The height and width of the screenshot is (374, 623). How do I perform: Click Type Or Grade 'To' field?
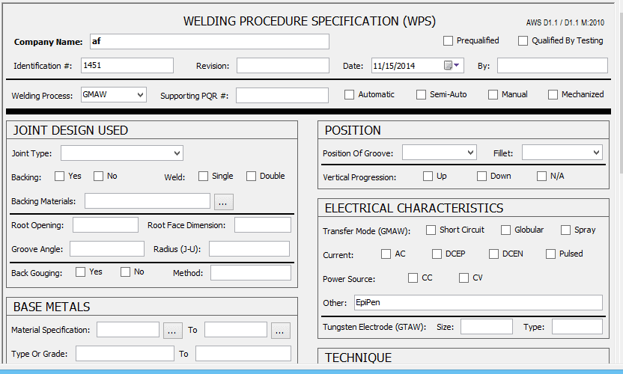coord(243,353)
